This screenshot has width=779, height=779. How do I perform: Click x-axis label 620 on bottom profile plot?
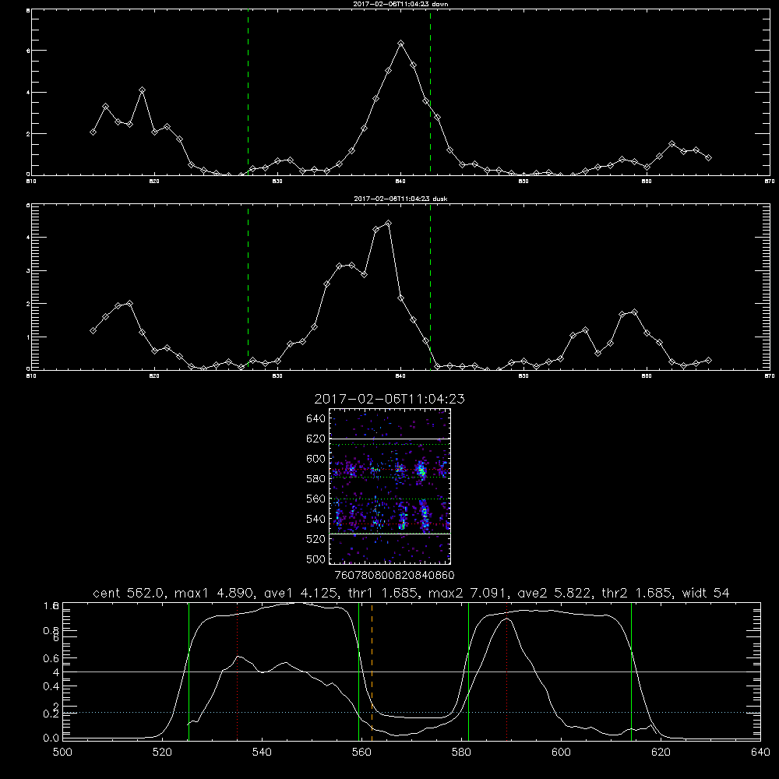click(661, 753)
